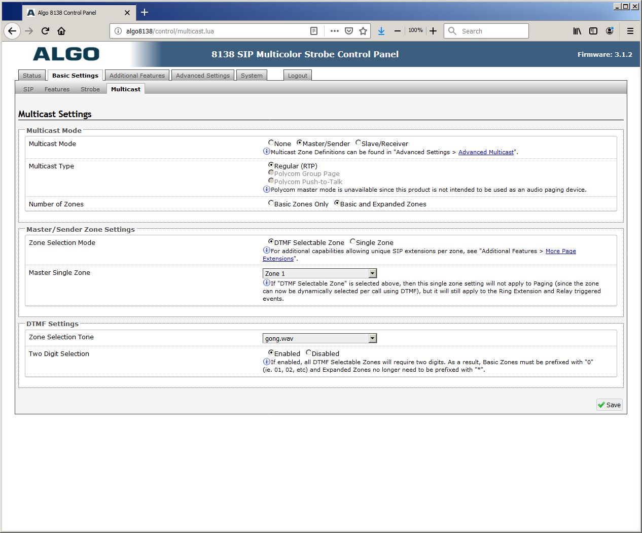
Task: Toggle the sidebar view icon
Action: 593,31
